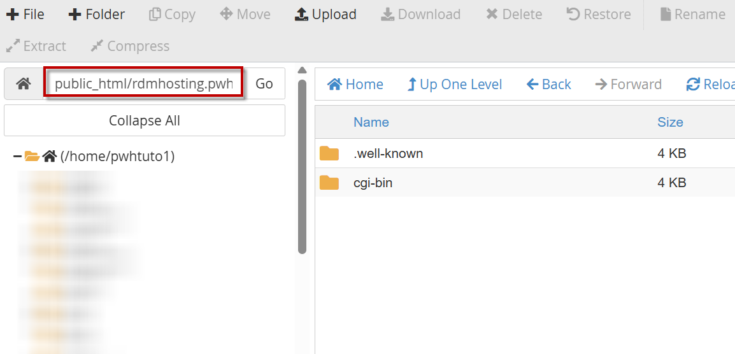This screenshot has height=354, width=735.
Task: Click the path input field
Action: pyautogui.click(x=143, y=84)
